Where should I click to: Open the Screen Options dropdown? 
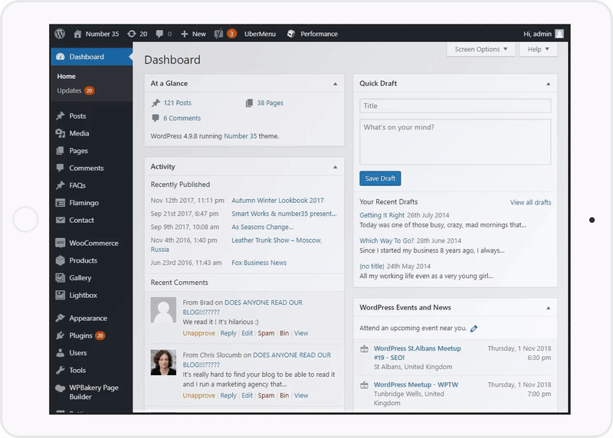pyautogui.click(x=481, y=49)
